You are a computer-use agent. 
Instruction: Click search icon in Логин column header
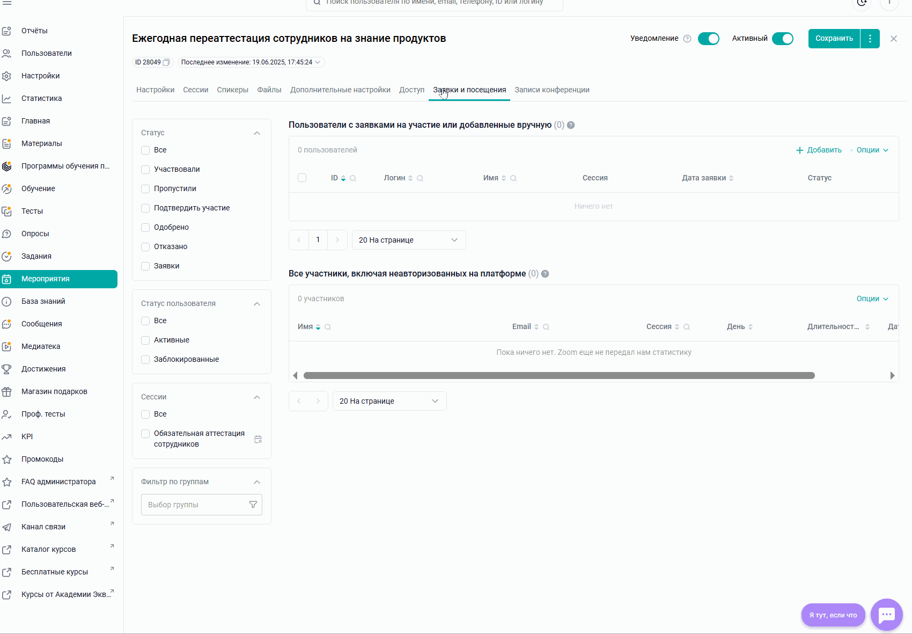[x=420, y=178]
